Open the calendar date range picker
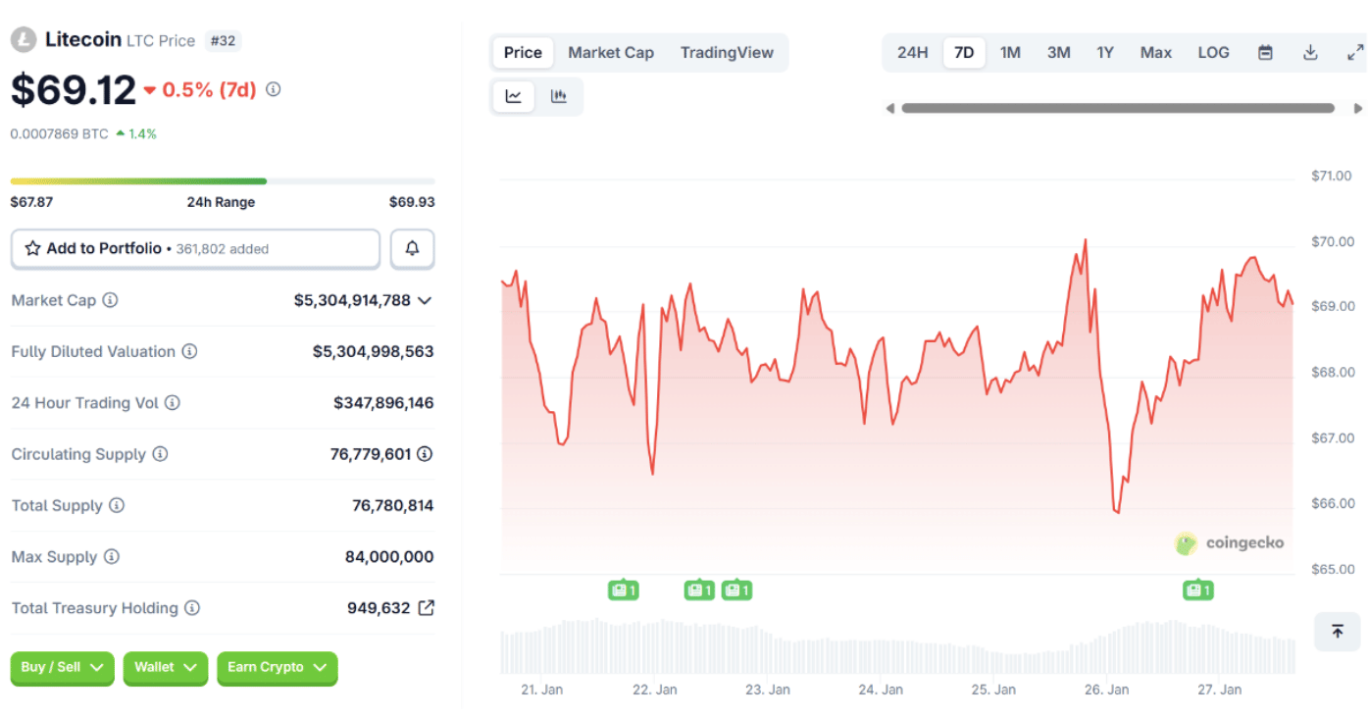The image size is (1368, 717). 1265,53
